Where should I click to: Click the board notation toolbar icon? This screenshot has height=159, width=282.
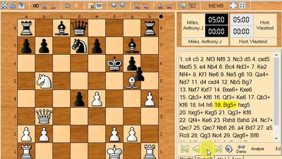point(99,6)
